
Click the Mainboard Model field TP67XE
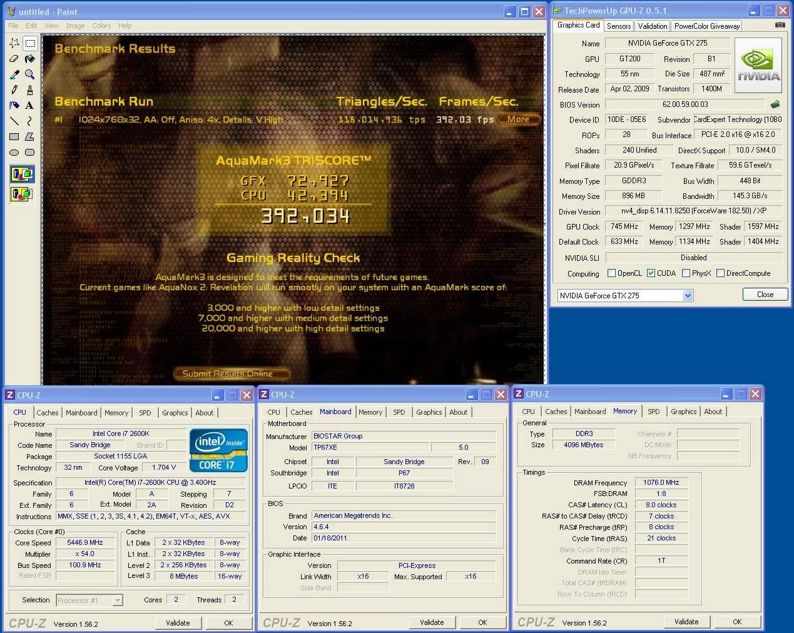coord(370,448)
